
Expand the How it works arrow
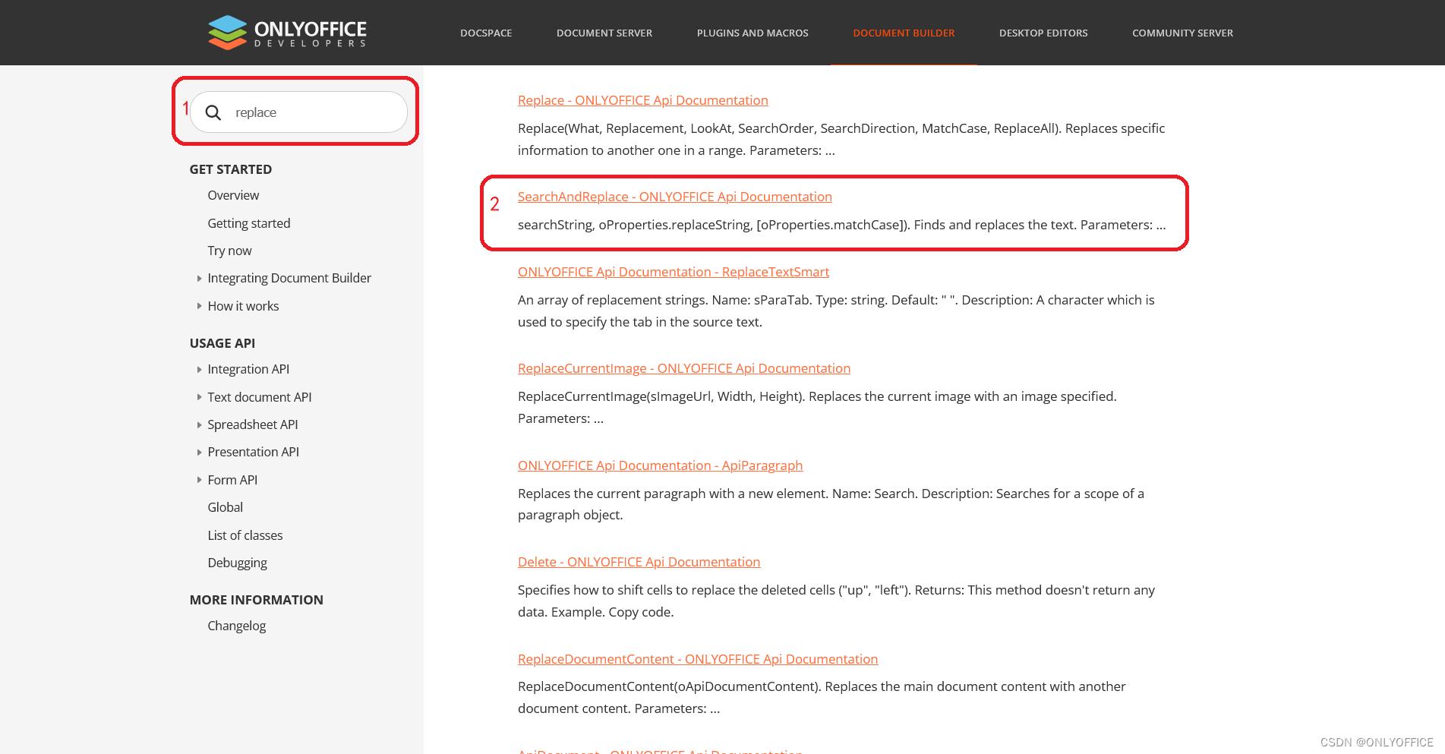199,306
